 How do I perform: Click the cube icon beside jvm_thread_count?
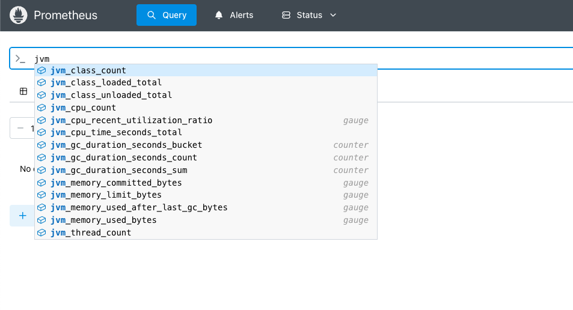point(41,232)
